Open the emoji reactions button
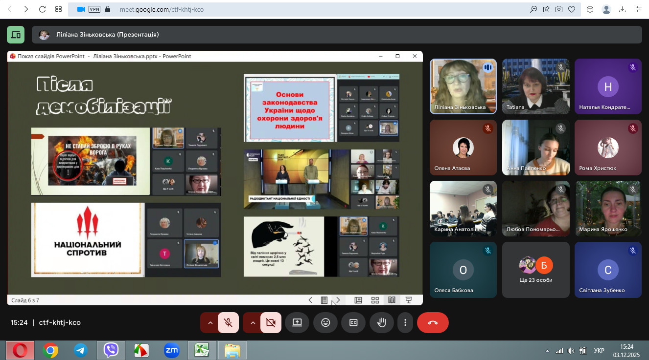Screen dimensions: 649x360 point(325,322)
